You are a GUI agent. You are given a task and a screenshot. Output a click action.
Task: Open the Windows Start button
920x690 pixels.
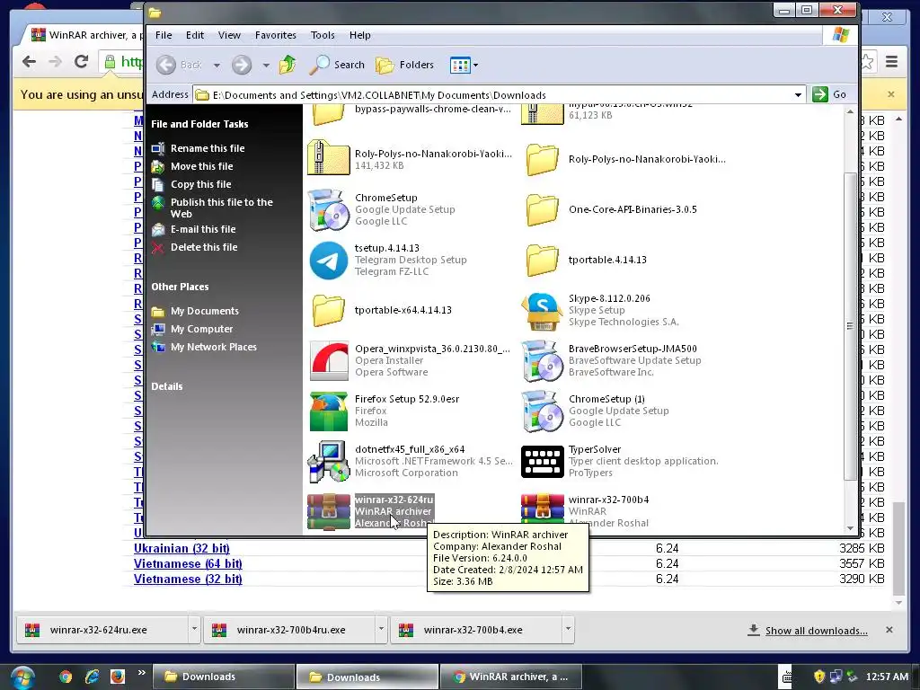[22, 677]
